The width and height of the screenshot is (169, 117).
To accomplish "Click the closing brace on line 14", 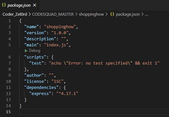I will click(20, 106).
